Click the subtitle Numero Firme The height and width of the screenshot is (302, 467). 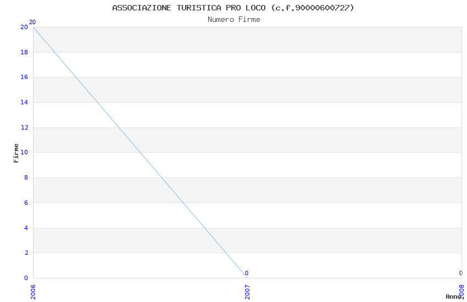pyautogui.click(x=234, y=20)
